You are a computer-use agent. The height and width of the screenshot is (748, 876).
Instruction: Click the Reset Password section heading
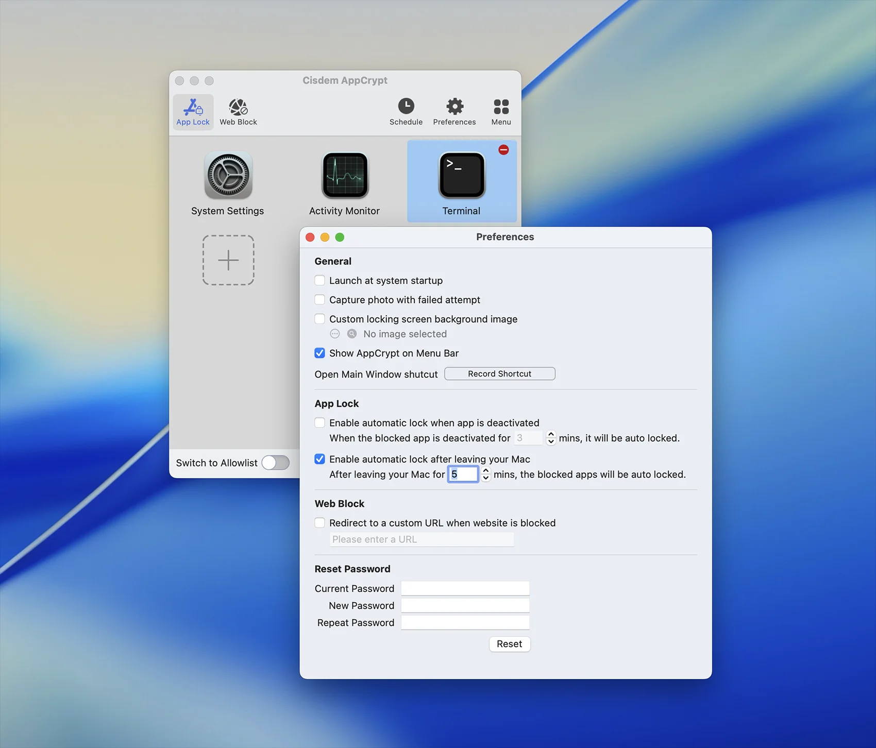352,569
